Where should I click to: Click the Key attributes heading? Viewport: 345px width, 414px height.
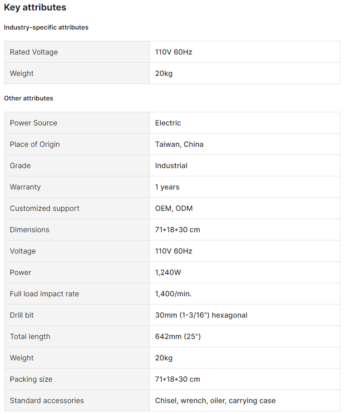[x=35, y=7]
